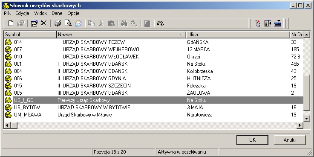Image resolution: width=314 pixels, height=157 pixels.
Task: Click the title bar application icon
Action: click(6, 6)
